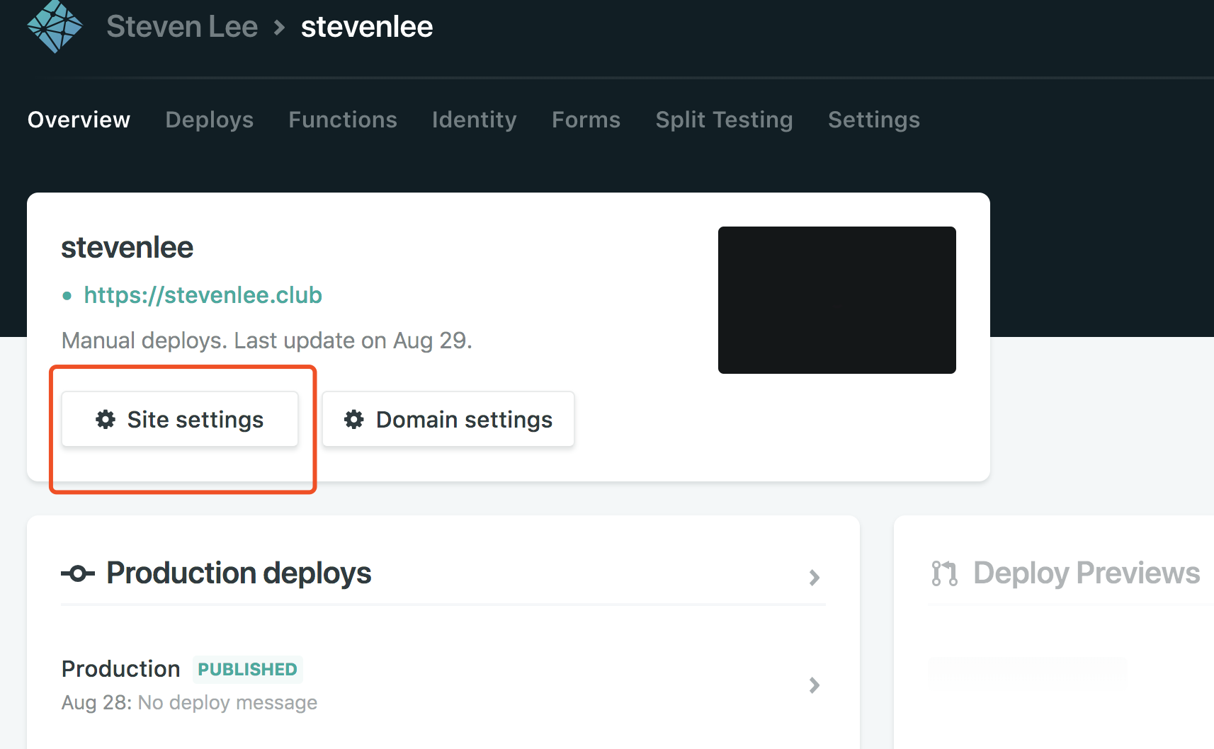Screen dimensions: 1214x749
Task: Go to the Identity tab
Action: point(475,120)
